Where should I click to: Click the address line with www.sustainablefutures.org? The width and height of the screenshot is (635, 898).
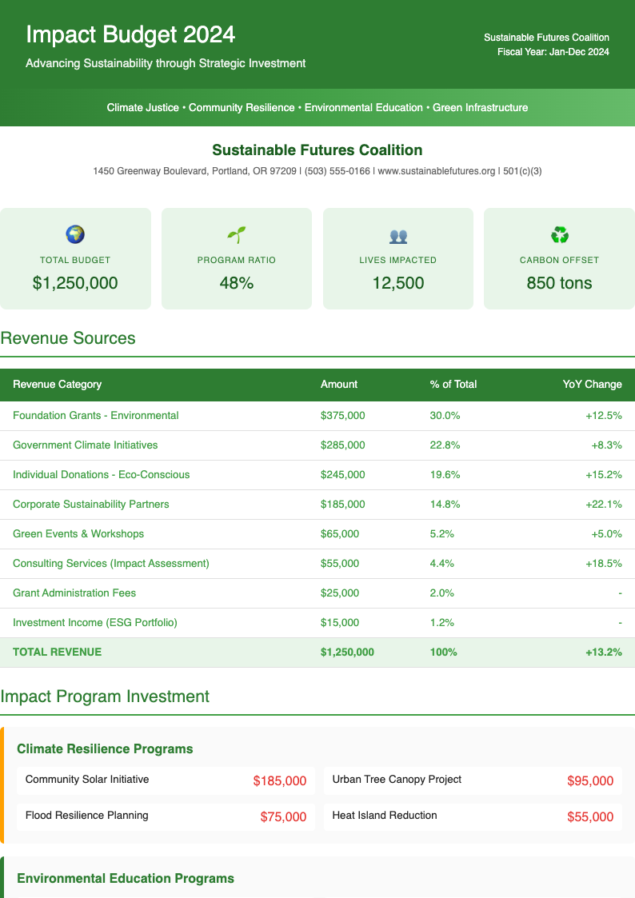317,171
